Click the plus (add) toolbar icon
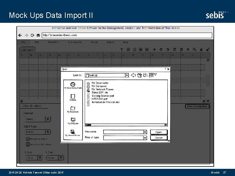Image resolution: width=235 pixels, height=176 pixels. [x=154, y=50]
